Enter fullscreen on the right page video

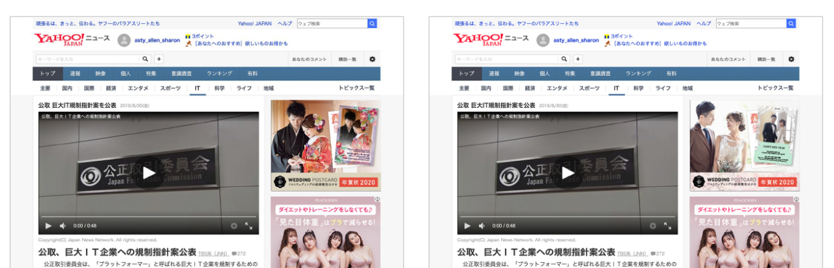click(x=668, y=226)
